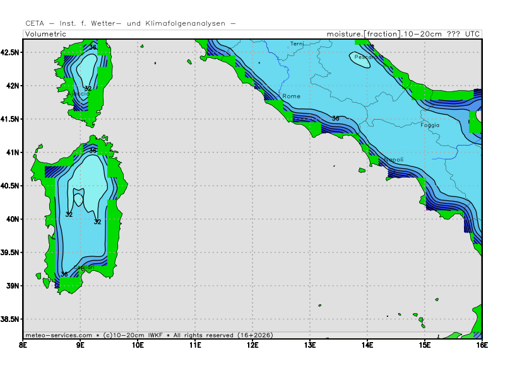Click the CETA institute title text
The height and width of the screenshot is (378, 505).
(x=131, y=23)
